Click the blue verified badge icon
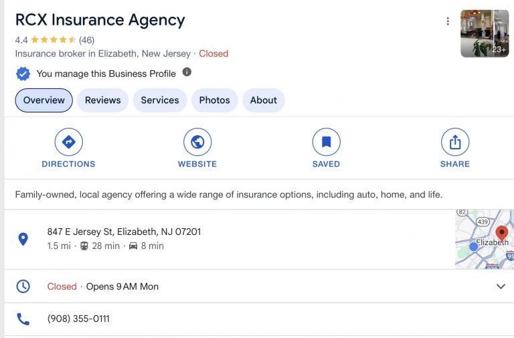Screen dimensions: 514x338 (23, 74)
